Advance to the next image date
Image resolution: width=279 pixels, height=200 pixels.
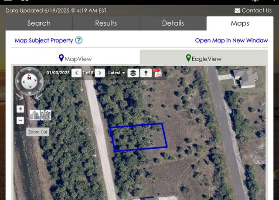(100, 73)
